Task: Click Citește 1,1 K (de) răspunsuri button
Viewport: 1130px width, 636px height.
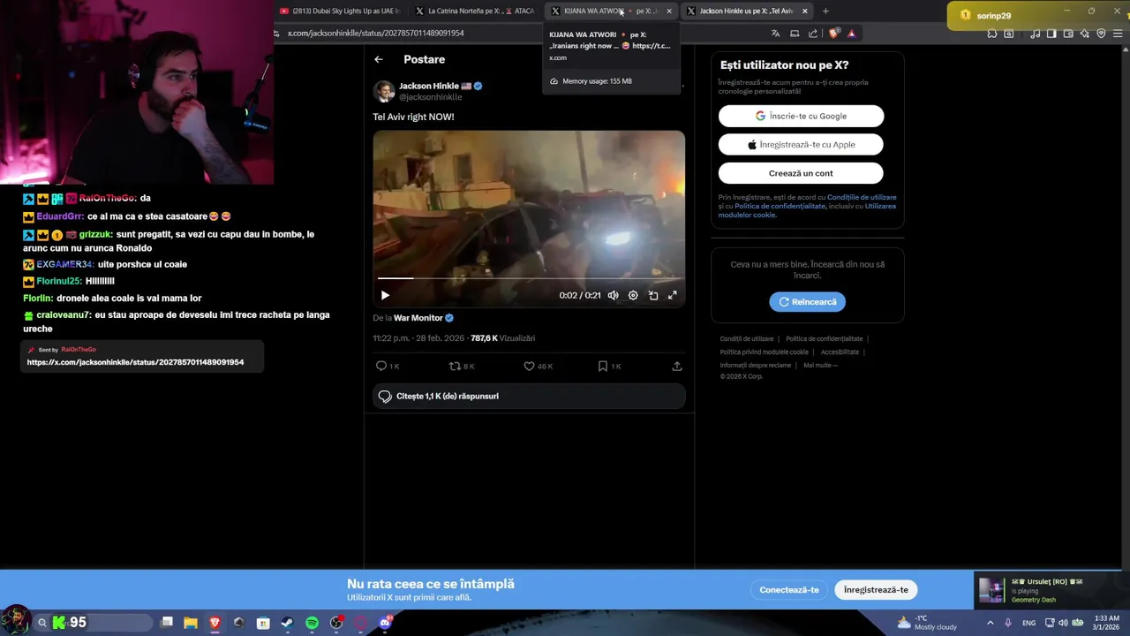Action: click(x=529, y=397)
